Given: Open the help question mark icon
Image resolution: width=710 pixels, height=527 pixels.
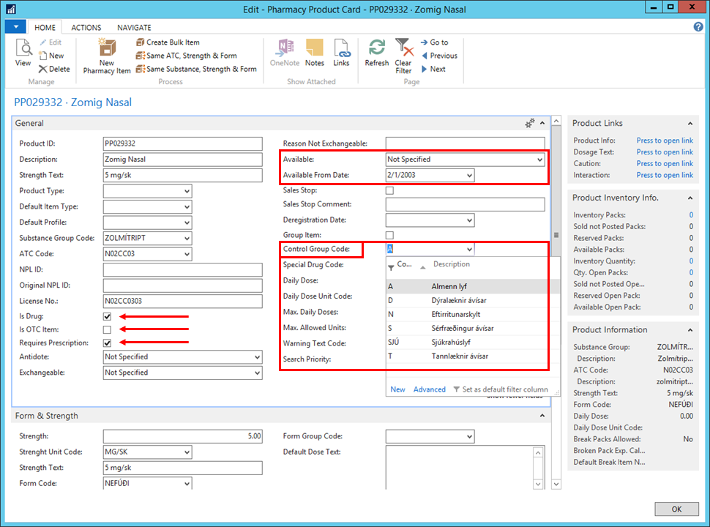Looking at the screenshot, I should 698,27.
